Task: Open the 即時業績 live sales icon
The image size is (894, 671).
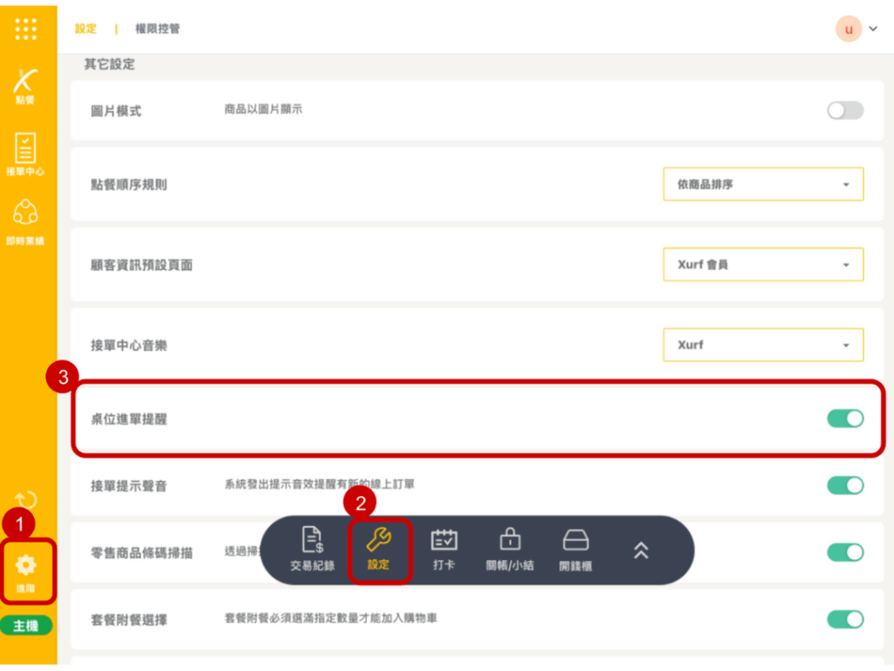Action: [x=26, y=218]
